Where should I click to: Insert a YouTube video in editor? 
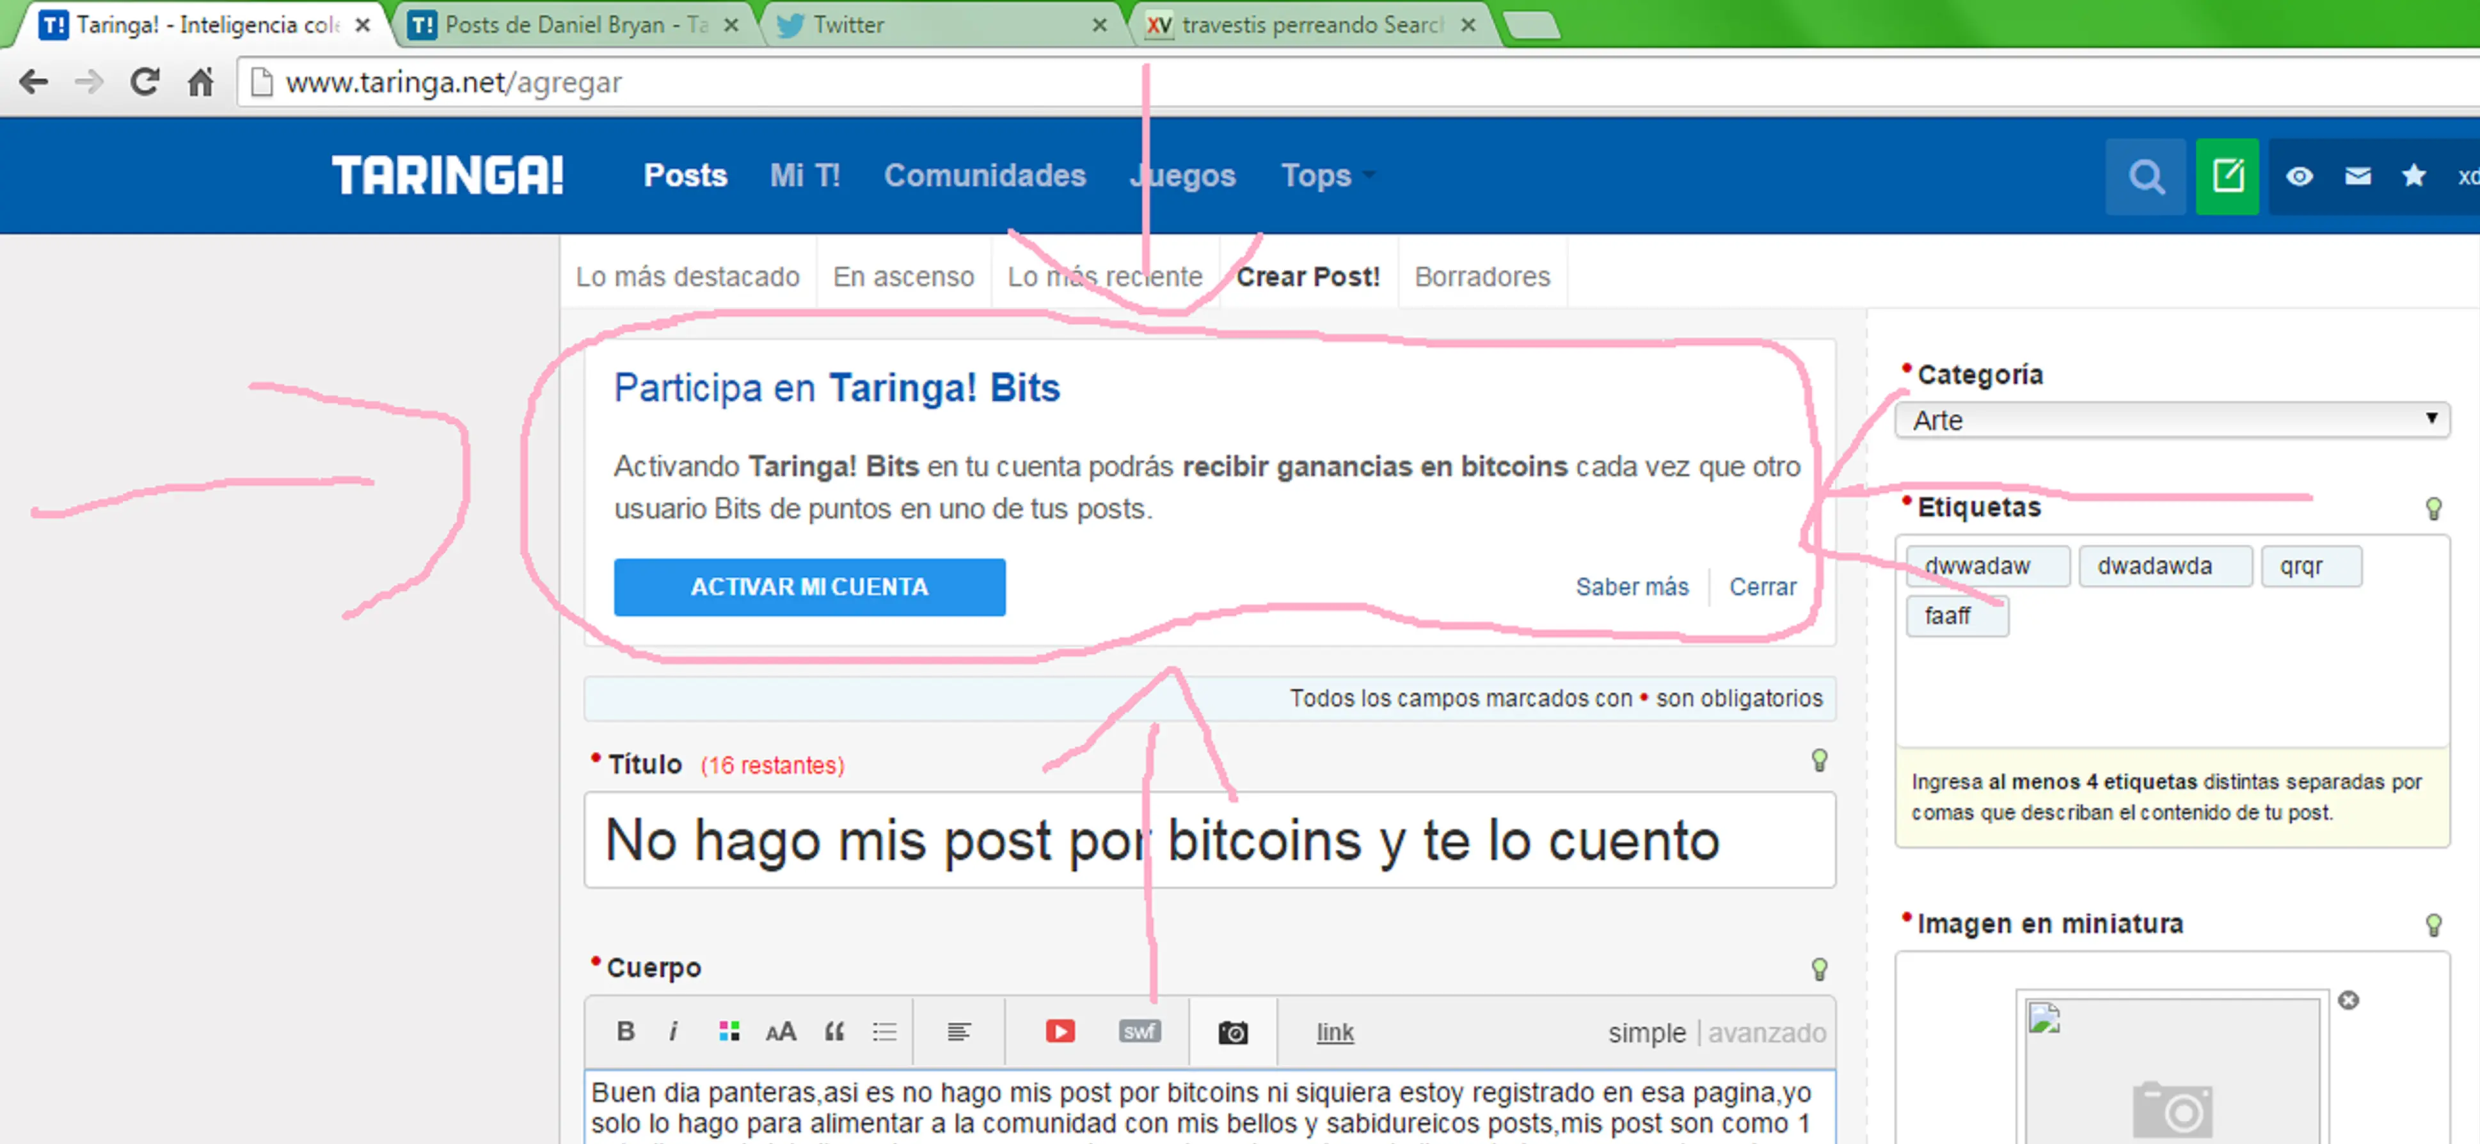(x=1060, y=1031)
